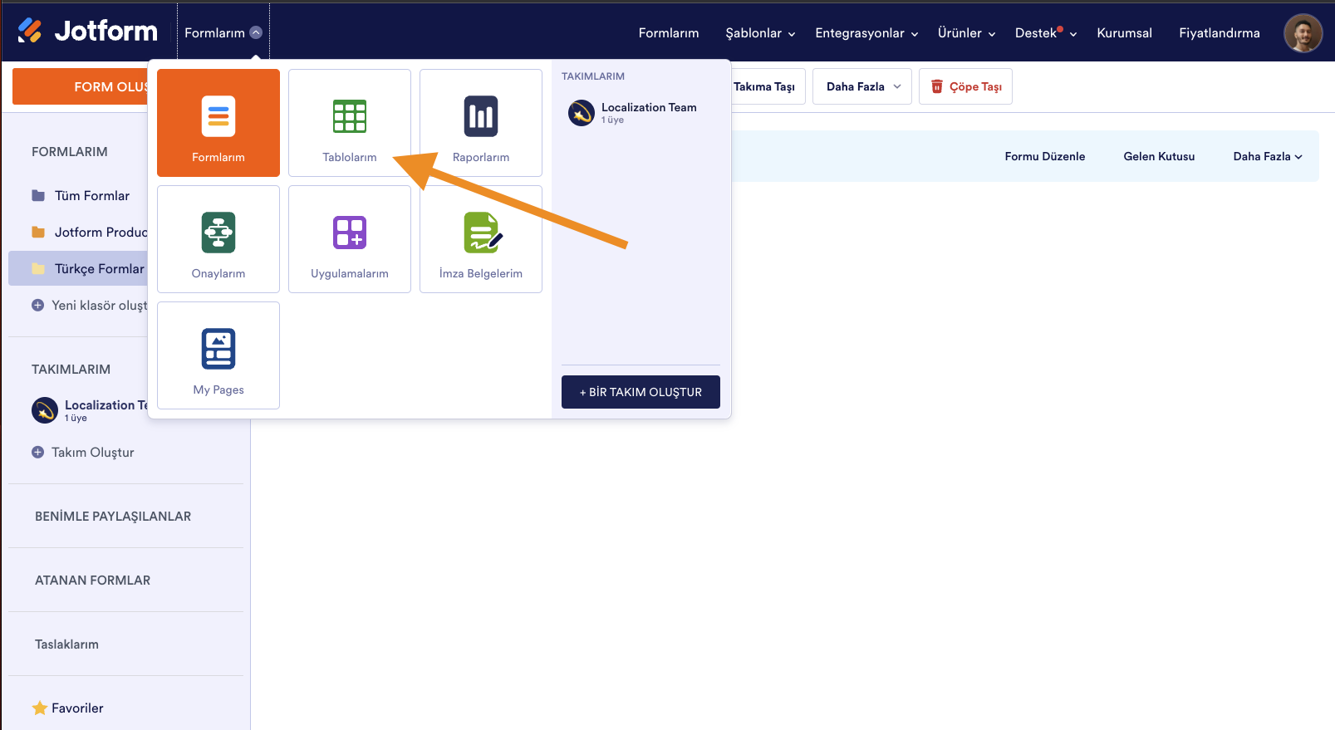
Task: Click the Localization Team avatar in sidebar
Action: [x=45, y=410]
